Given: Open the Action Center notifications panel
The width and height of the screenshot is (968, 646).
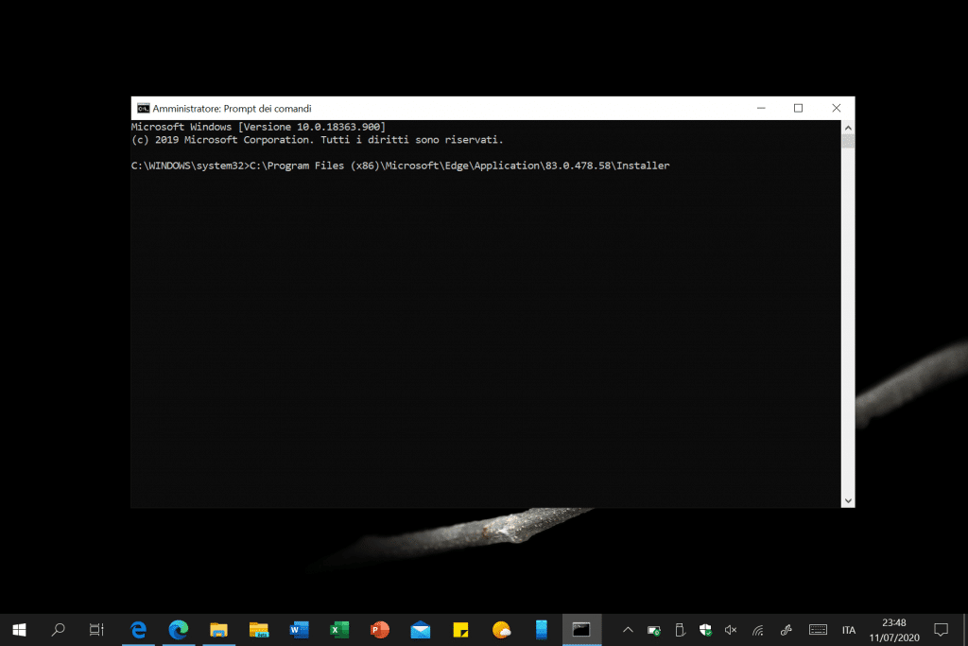Looking at the screenshot, I should pos(941,629).
